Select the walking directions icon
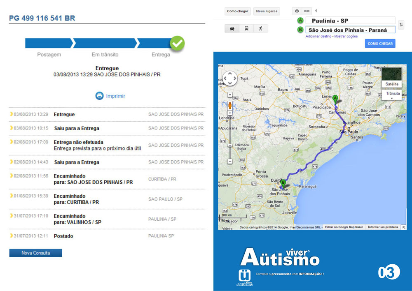This screenshot has width=412, height=291. (260, 29)
